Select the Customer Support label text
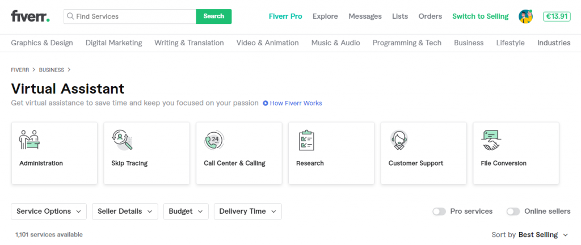 pyautogui.click(x=416, y=163)
